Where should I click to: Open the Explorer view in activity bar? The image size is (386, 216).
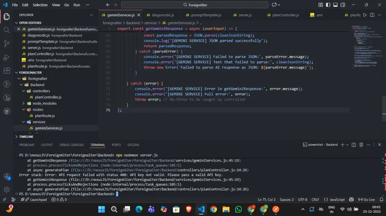tap(7, 16)
